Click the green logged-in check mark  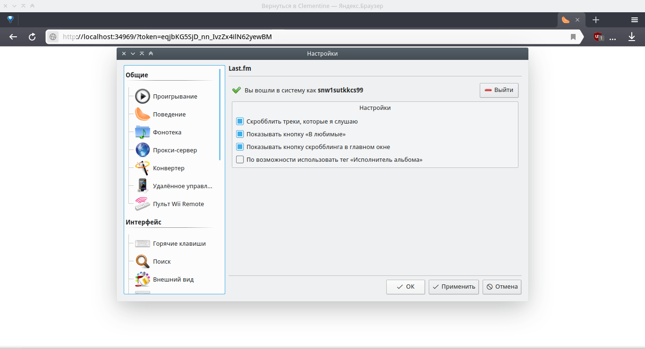click(x=237, y=90)
